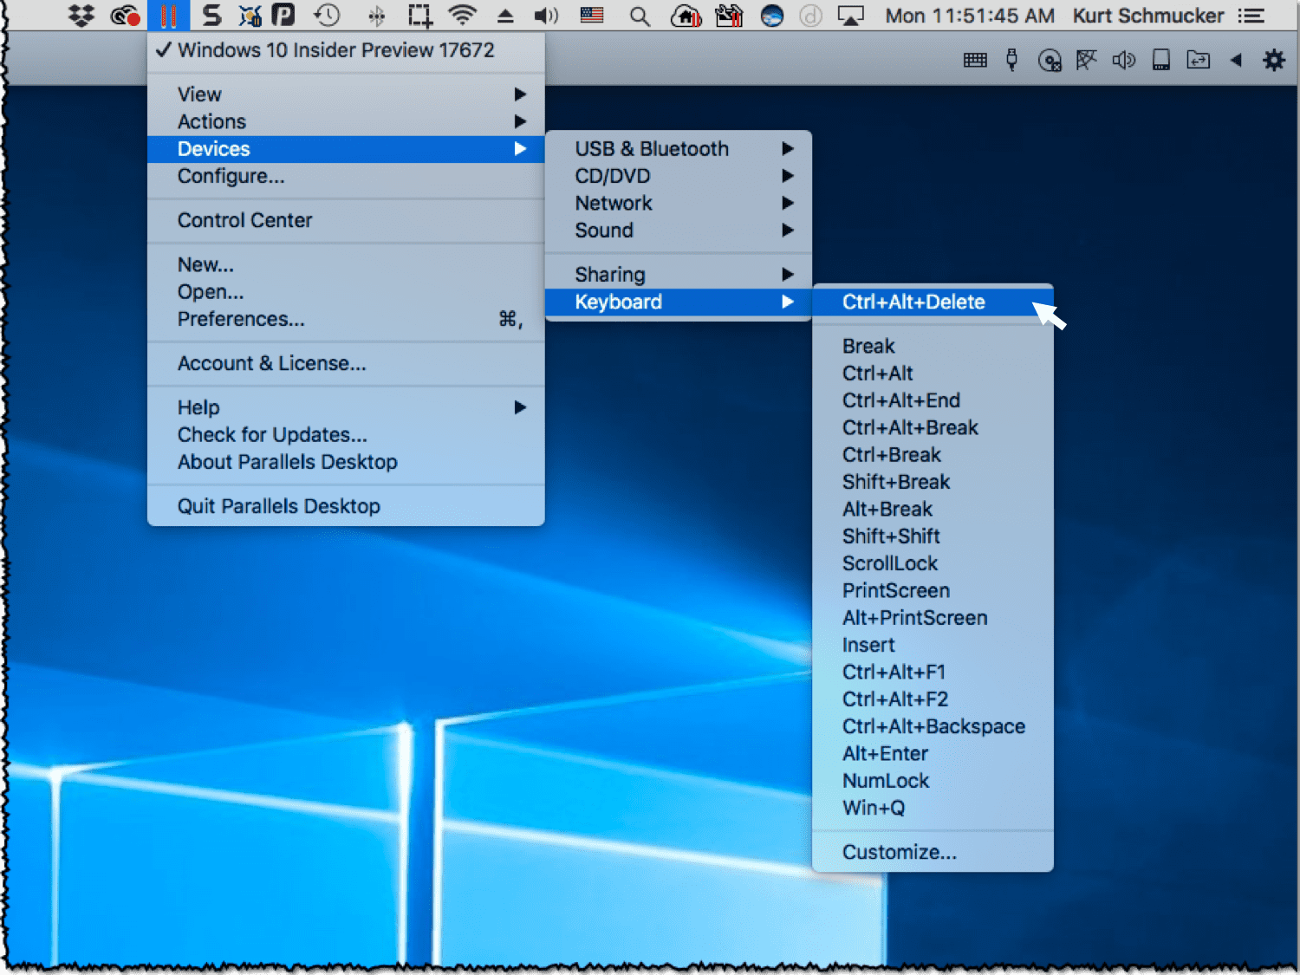1300x975 pixels.
Task: Send the PrintScreen key to Windows
Action: 896,591
